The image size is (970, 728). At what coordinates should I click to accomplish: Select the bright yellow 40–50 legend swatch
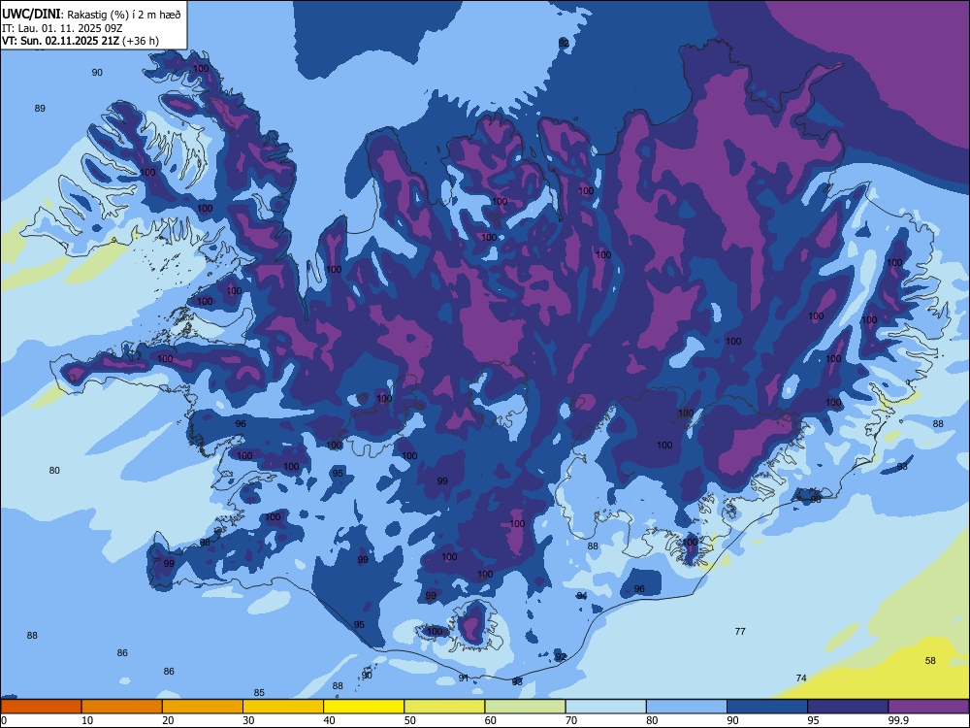[364, 707]
